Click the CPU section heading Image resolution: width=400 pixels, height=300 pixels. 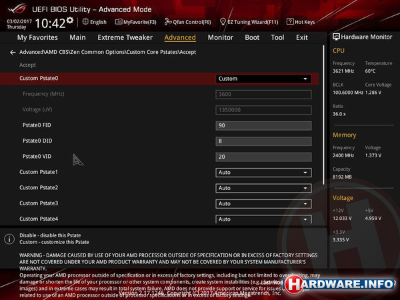click(x=339, y=51)
